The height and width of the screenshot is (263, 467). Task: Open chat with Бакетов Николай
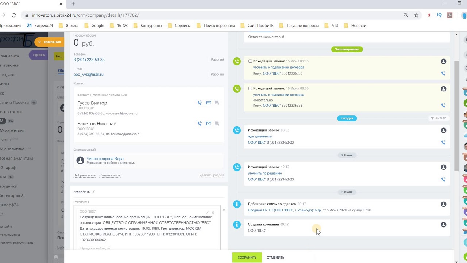click(x=217, y=123)
